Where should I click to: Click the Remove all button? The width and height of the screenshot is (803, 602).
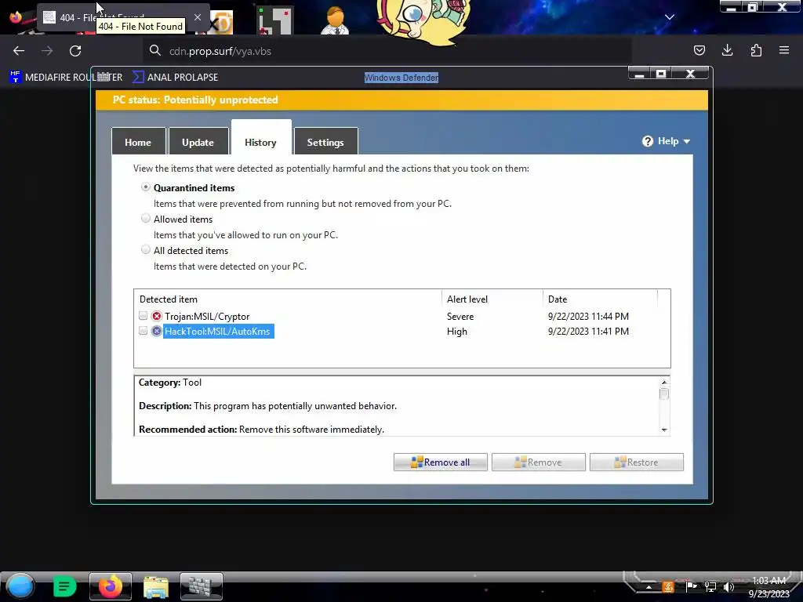tap(441, 462)
